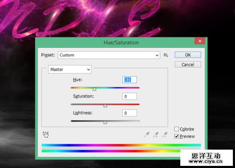Uncheck the Preview checkbox
This screenshot has height=168, width=235.
(x=176, y=136)
